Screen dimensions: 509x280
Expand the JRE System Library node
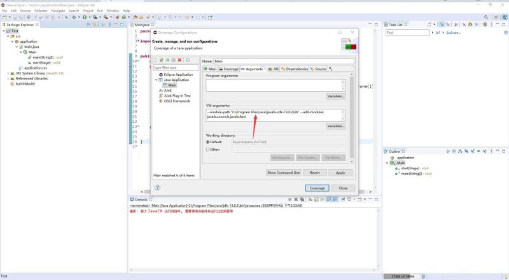(x=8, y=73)
